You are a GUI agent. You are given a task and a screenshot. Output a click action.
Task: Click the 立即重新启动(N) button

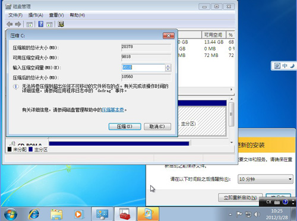click(240, 197)
